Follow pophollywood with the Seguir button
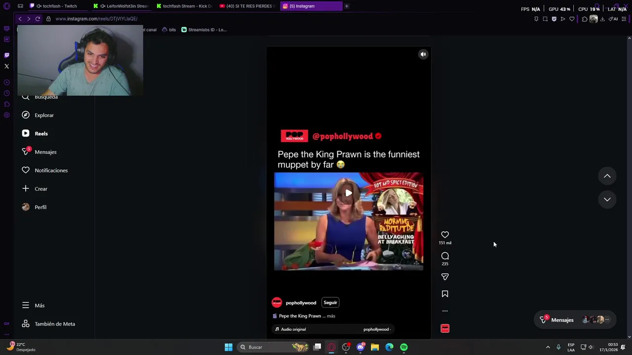Image resolution: width=632 pixels, height=355 pixels. click(x=330, y=303)
